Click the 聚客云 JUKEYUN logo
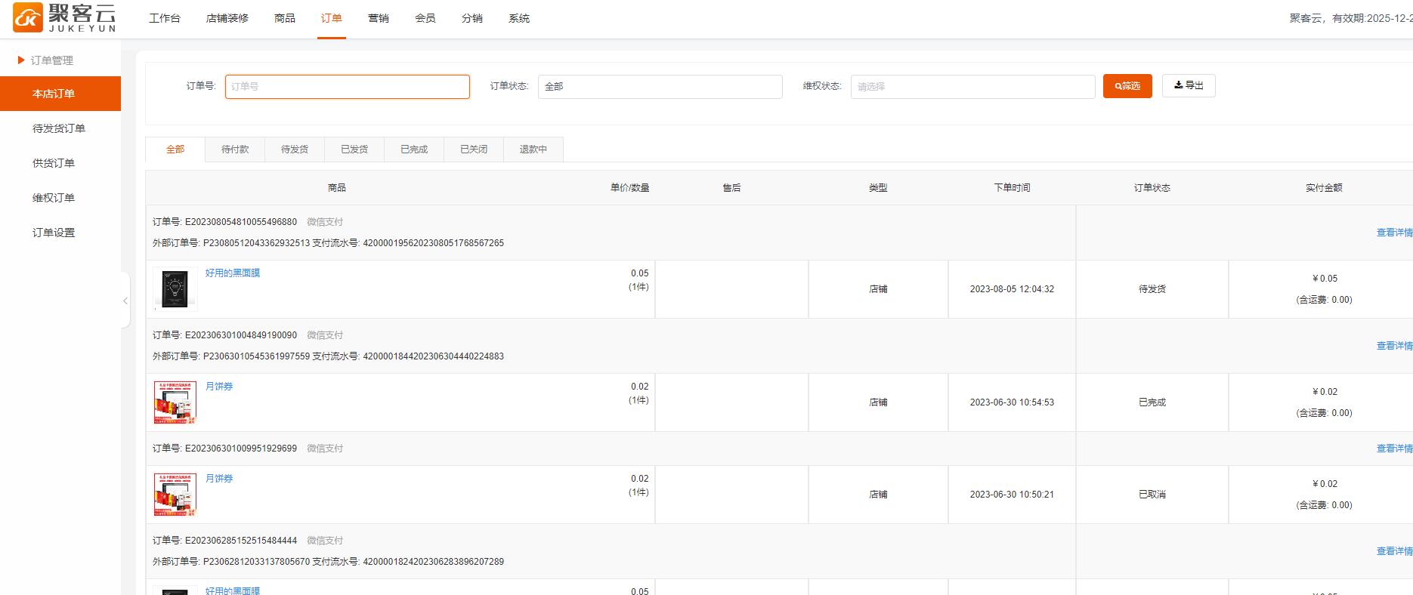 tap(65, 17)
